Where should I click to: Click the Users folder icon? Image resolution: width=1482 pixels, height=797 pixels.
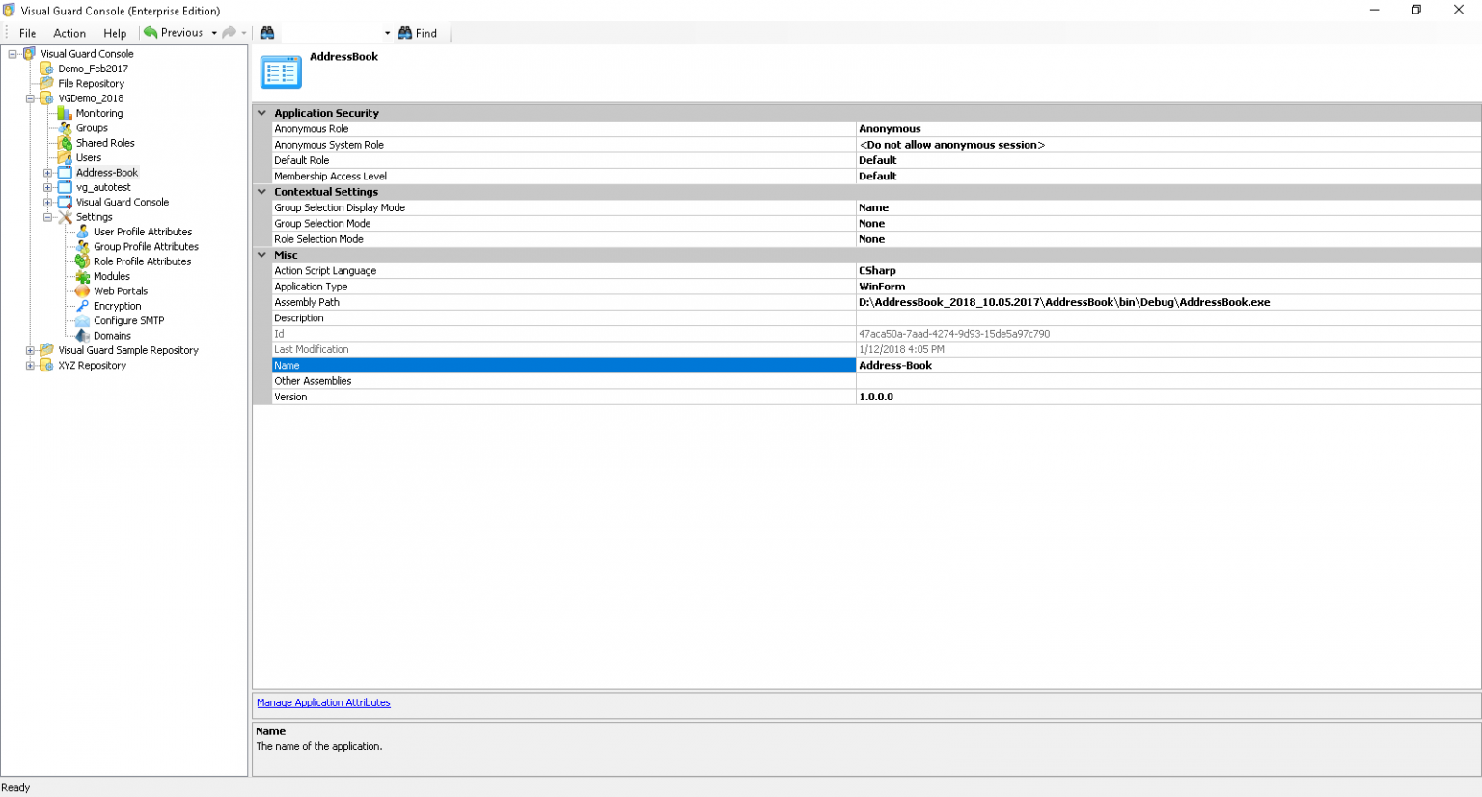pyautogui.click(x=65, y=157)
